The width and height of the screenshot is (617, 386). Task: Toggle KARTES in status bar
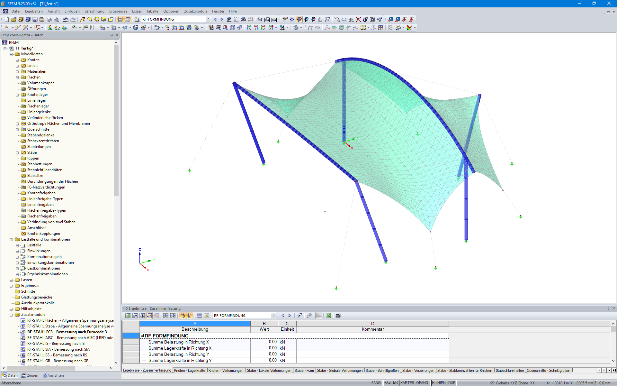pos(407,383)
